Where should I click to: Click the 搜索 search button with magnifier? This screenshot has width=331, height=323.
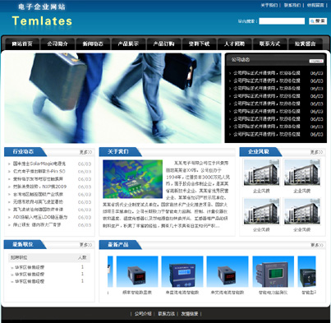318,21
